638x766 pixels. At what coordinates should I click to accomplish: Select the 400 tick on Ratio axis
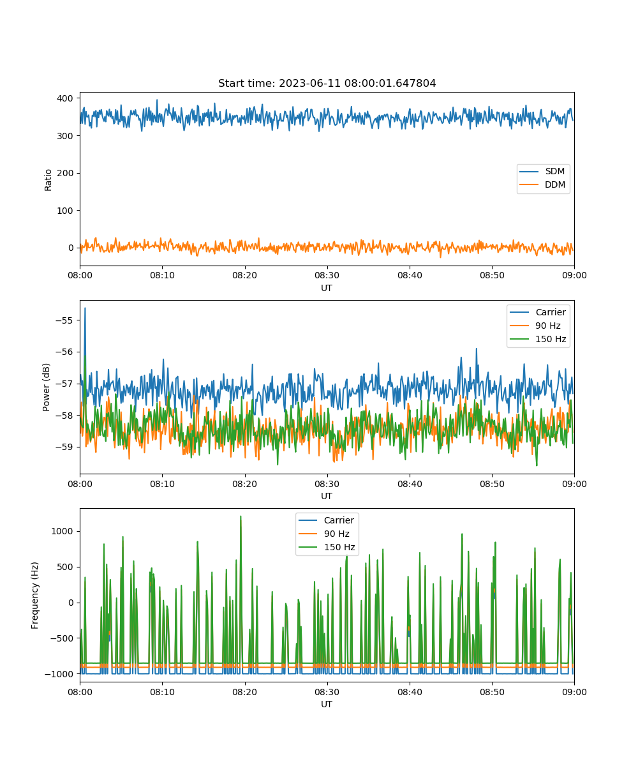66,98
